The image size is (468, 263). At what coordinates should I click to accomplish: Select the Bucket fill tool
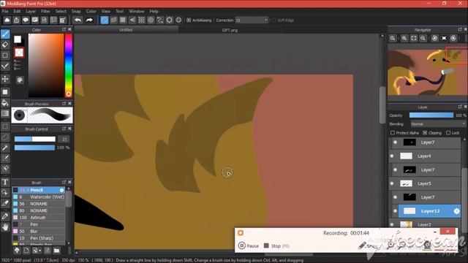pyautogui.click(x=5, y=103)
